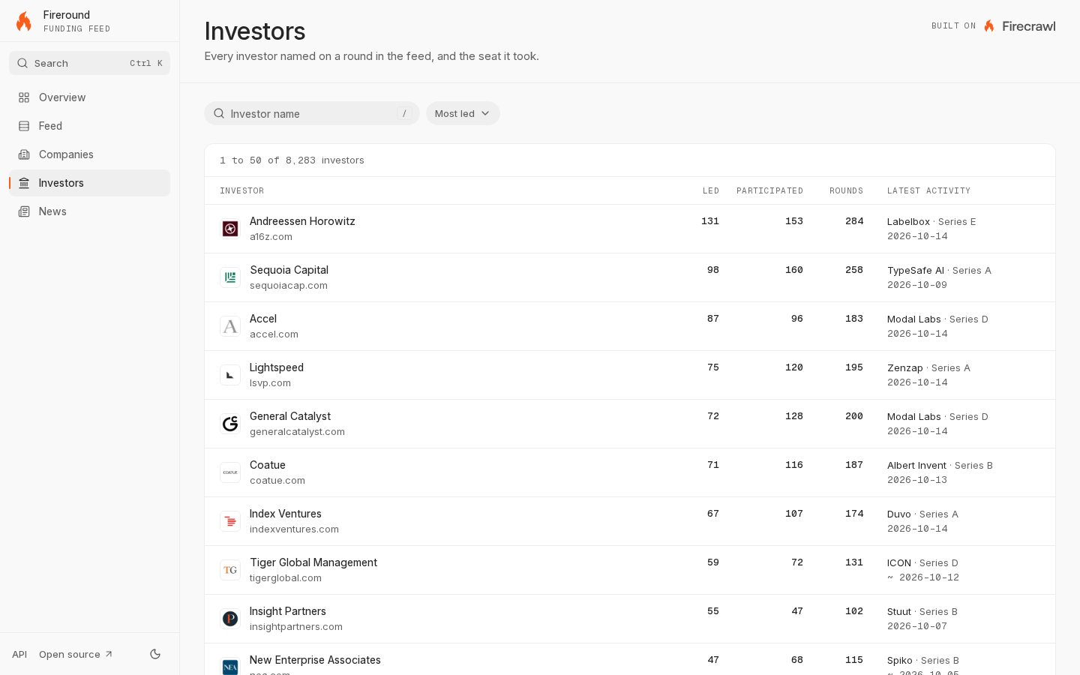Viewport: 1080px width, 675px height.
Task: Click the Rounds column header
Action: click(x=846, y=190)
